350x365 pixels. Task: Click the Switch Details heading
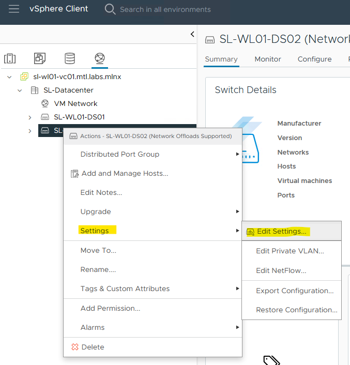(246, 90)
